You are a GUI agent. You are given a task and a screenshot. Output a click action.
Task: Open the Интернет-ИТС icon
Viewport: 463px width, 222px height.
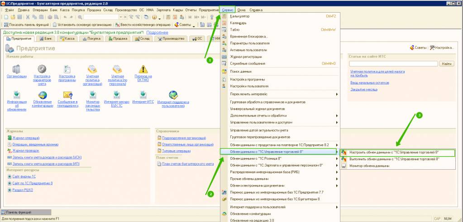[143, 94]
